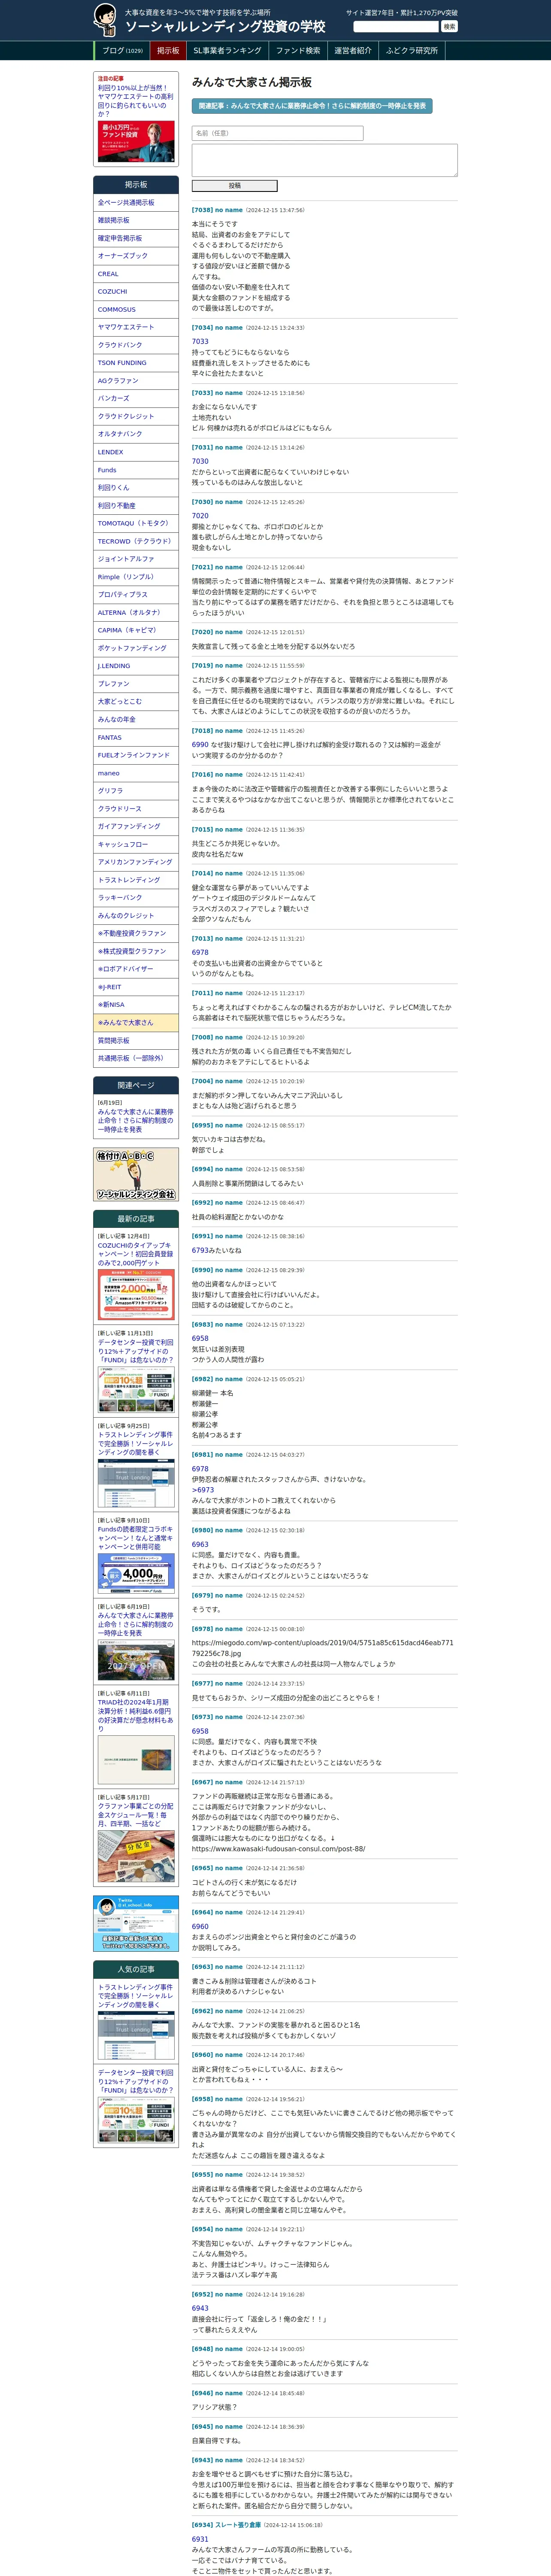Open the FUELオンラインファンド board
Screen dimensions: 551x2576
[136, 755]
